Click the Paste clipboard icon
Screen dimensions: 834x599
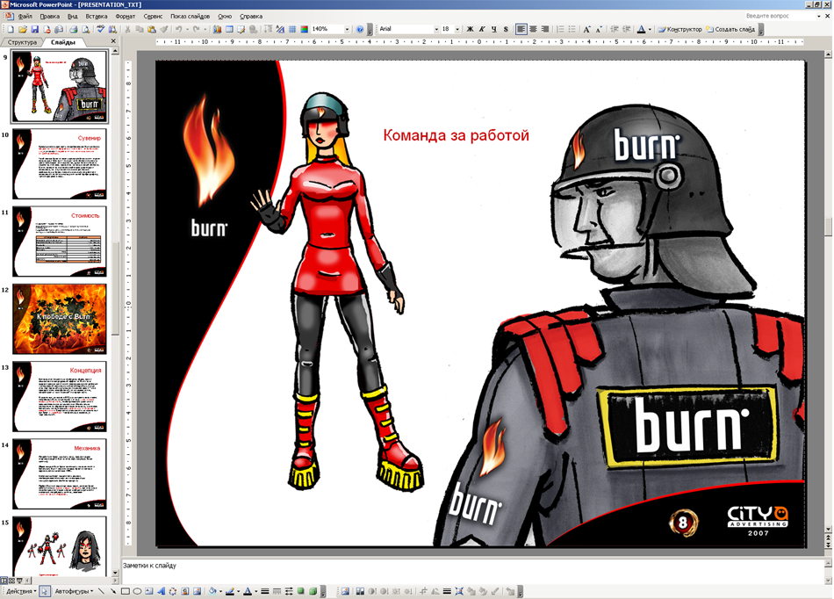pyautogui.click(x=152, y=29)
